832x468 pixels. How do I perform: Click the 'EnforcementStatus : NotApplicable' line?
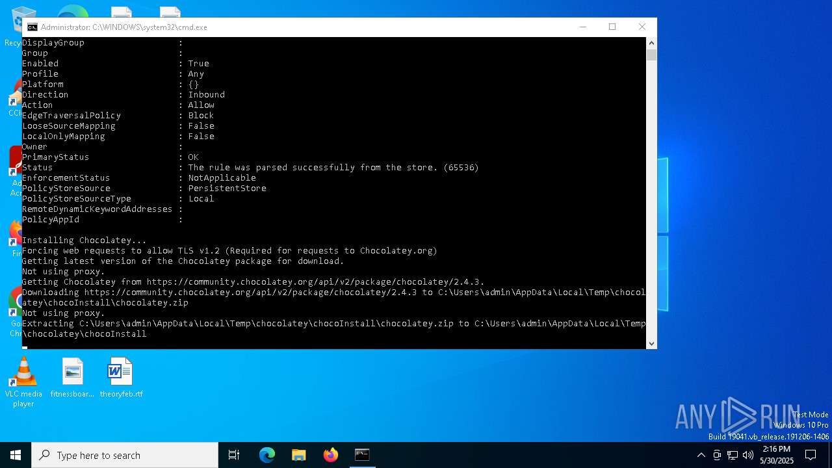(139, 178)
